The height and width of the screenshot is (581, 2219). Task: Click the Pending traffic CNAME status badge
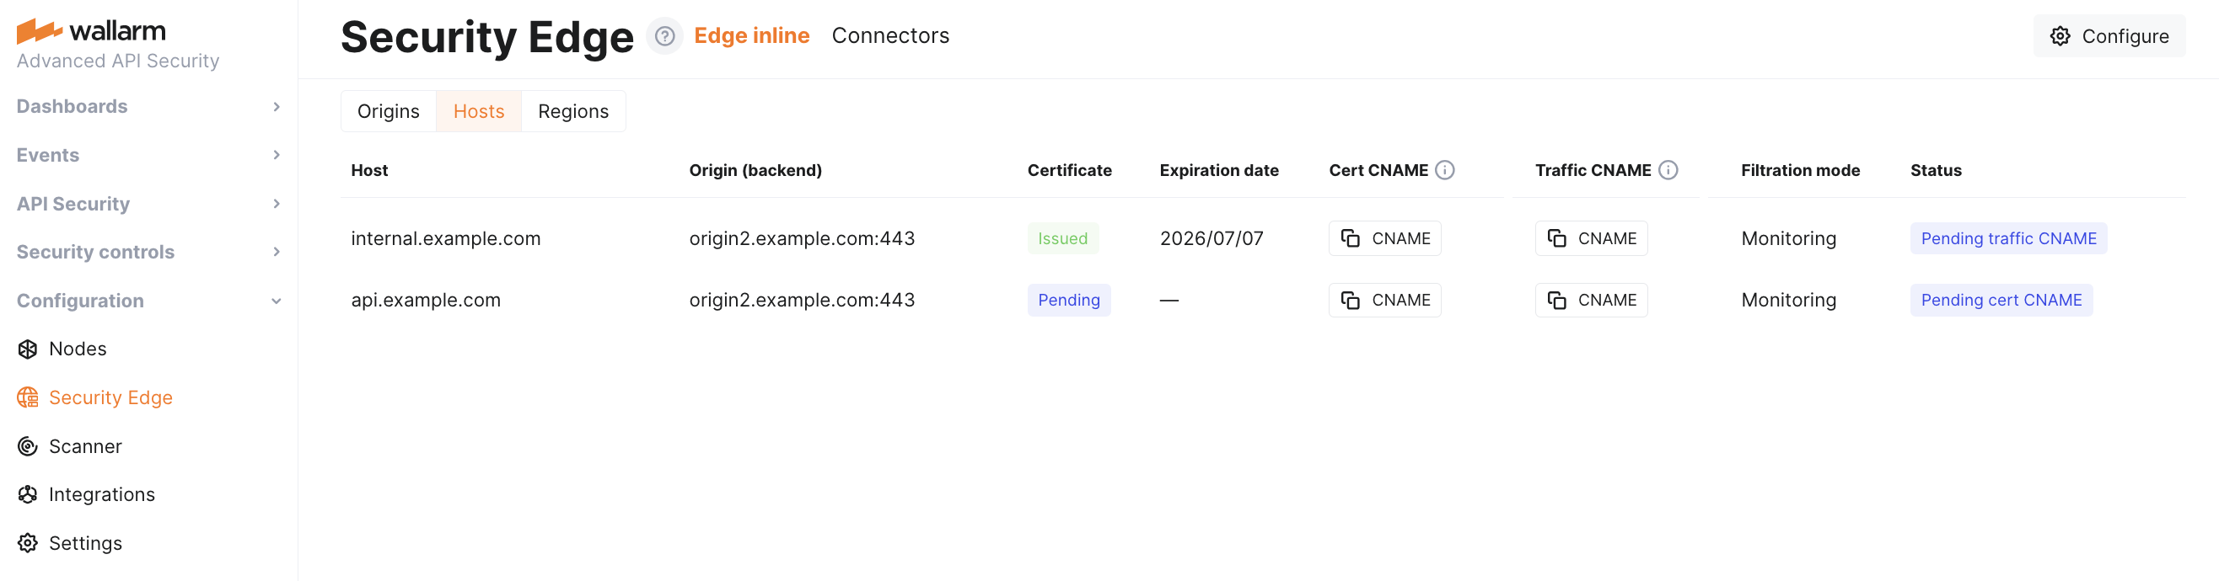tap(2008, 238)
